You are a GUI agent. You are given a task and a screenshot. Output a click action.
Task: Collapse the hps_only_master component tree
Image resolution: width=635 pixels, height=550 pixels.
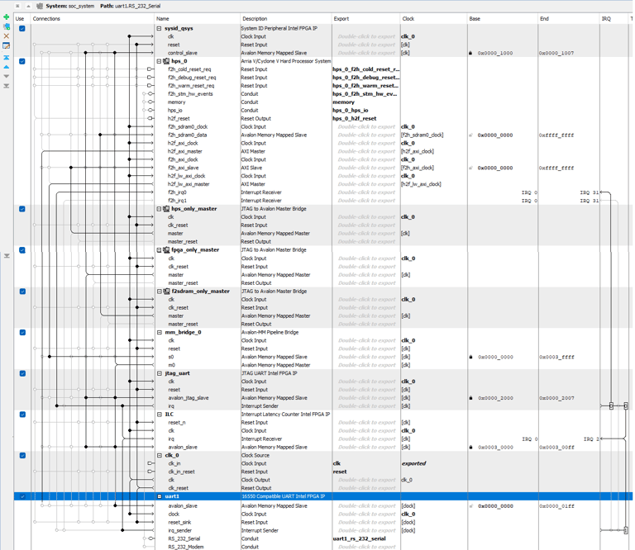(x=159, y=209)
